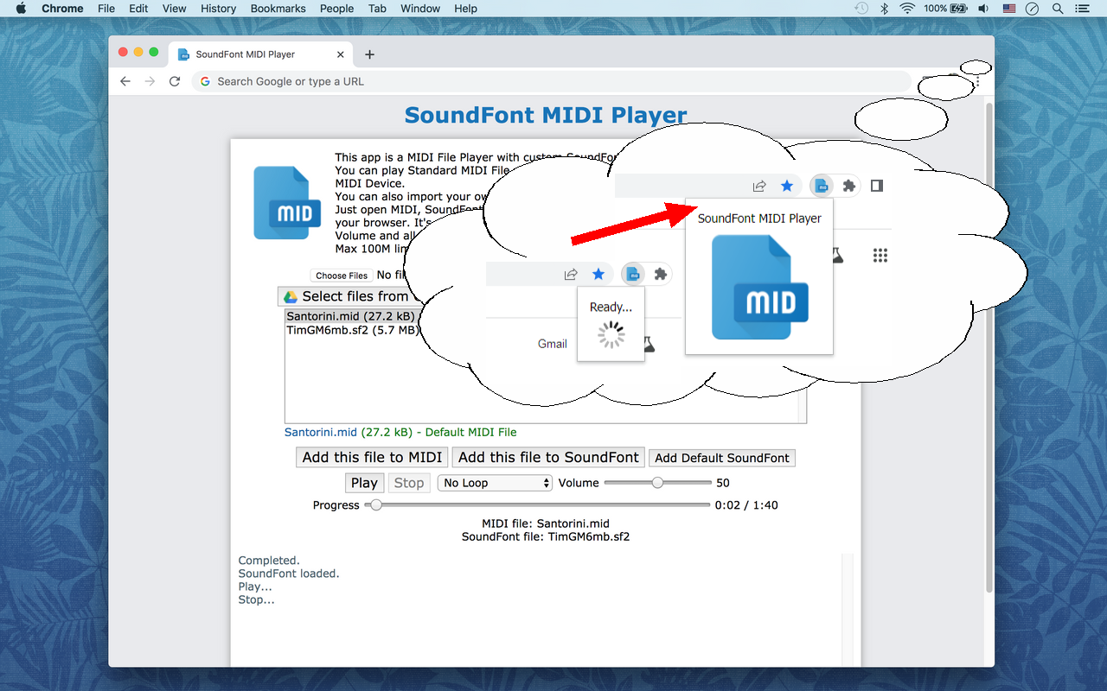This screenshot has width=1107, height=691.
Task: Click Add this file to SoundFont
Action: pyautogui.click(x=548, y=458)
